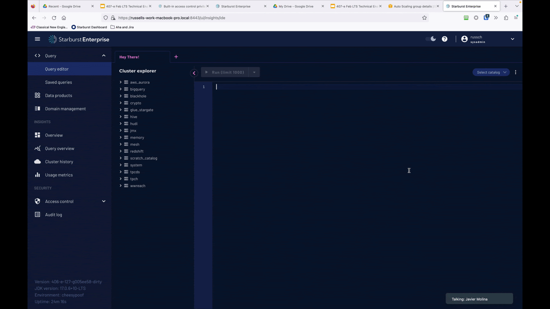
Task: Open Starburst Dashboard bookmark
Action: pyautogui.click(x=89, y=27)
